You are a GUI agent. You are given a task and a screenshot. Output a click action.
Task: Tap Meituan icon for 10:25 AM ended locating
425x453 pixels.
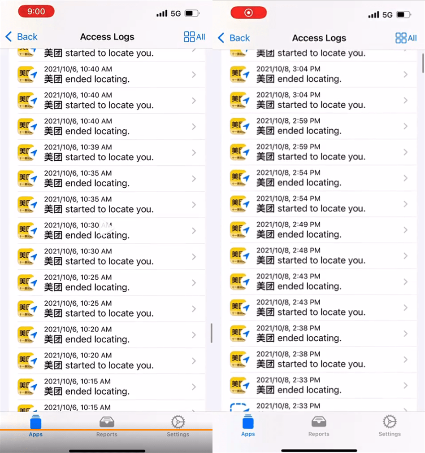click(x=27, y=282)
